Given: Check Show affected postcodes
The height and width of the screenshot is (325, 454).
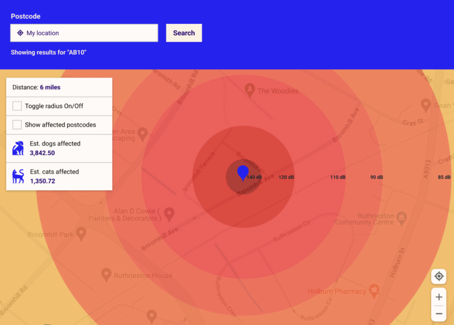Looking at the screenshot, I should click(17, 125).
